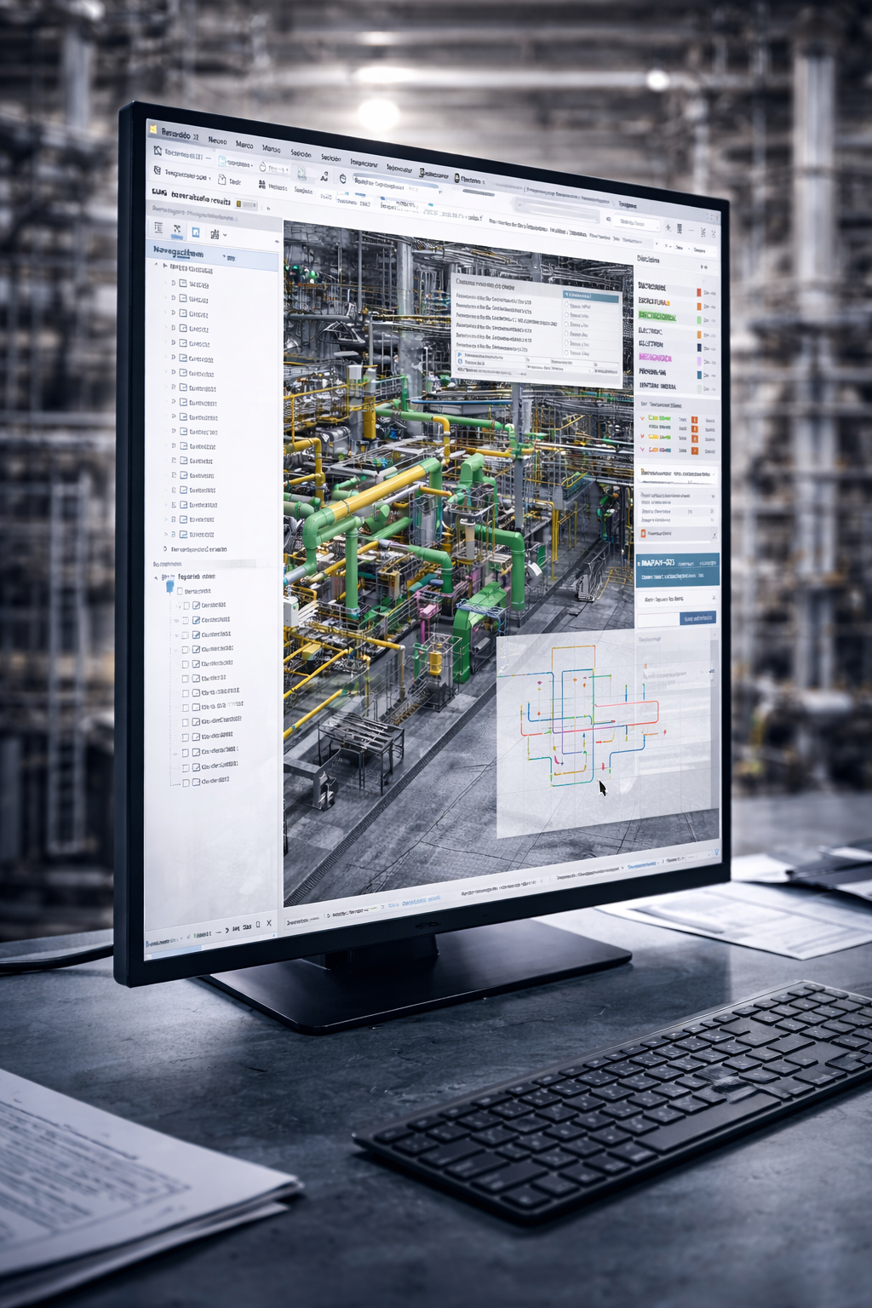Collapse the root of the lower checkbox tree
Image resolution: width=872 pixels, height=1308 pixels.
click(156, 577)
